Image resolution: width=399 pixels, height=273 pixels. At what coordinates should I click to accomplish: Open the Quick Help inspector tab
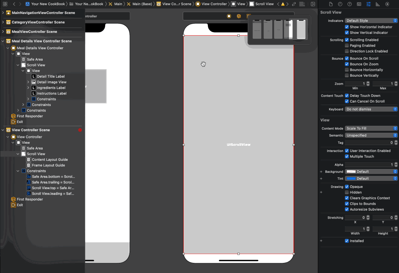click(x=349, y=4)
